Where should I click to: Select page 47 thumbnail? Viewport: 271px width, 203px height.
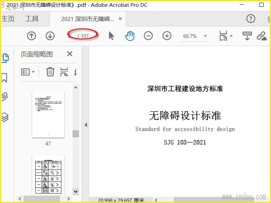click(48, 115)
